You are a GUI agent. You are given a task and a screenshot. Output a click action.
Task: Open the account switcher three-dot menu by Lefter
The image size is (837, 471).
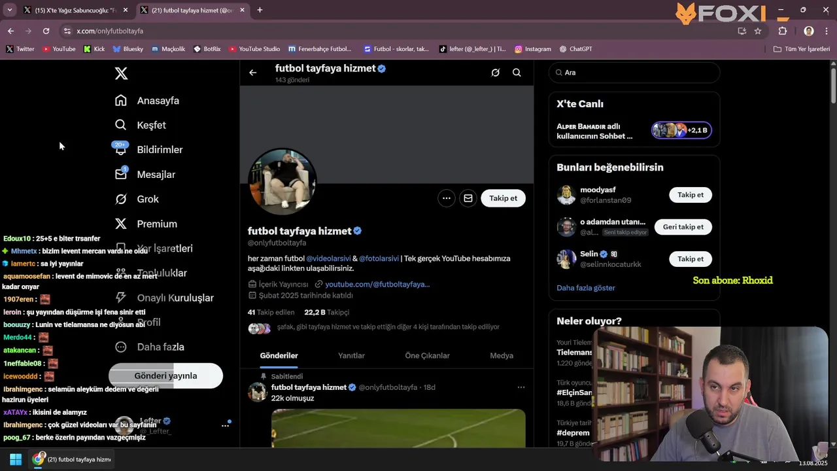225,425
